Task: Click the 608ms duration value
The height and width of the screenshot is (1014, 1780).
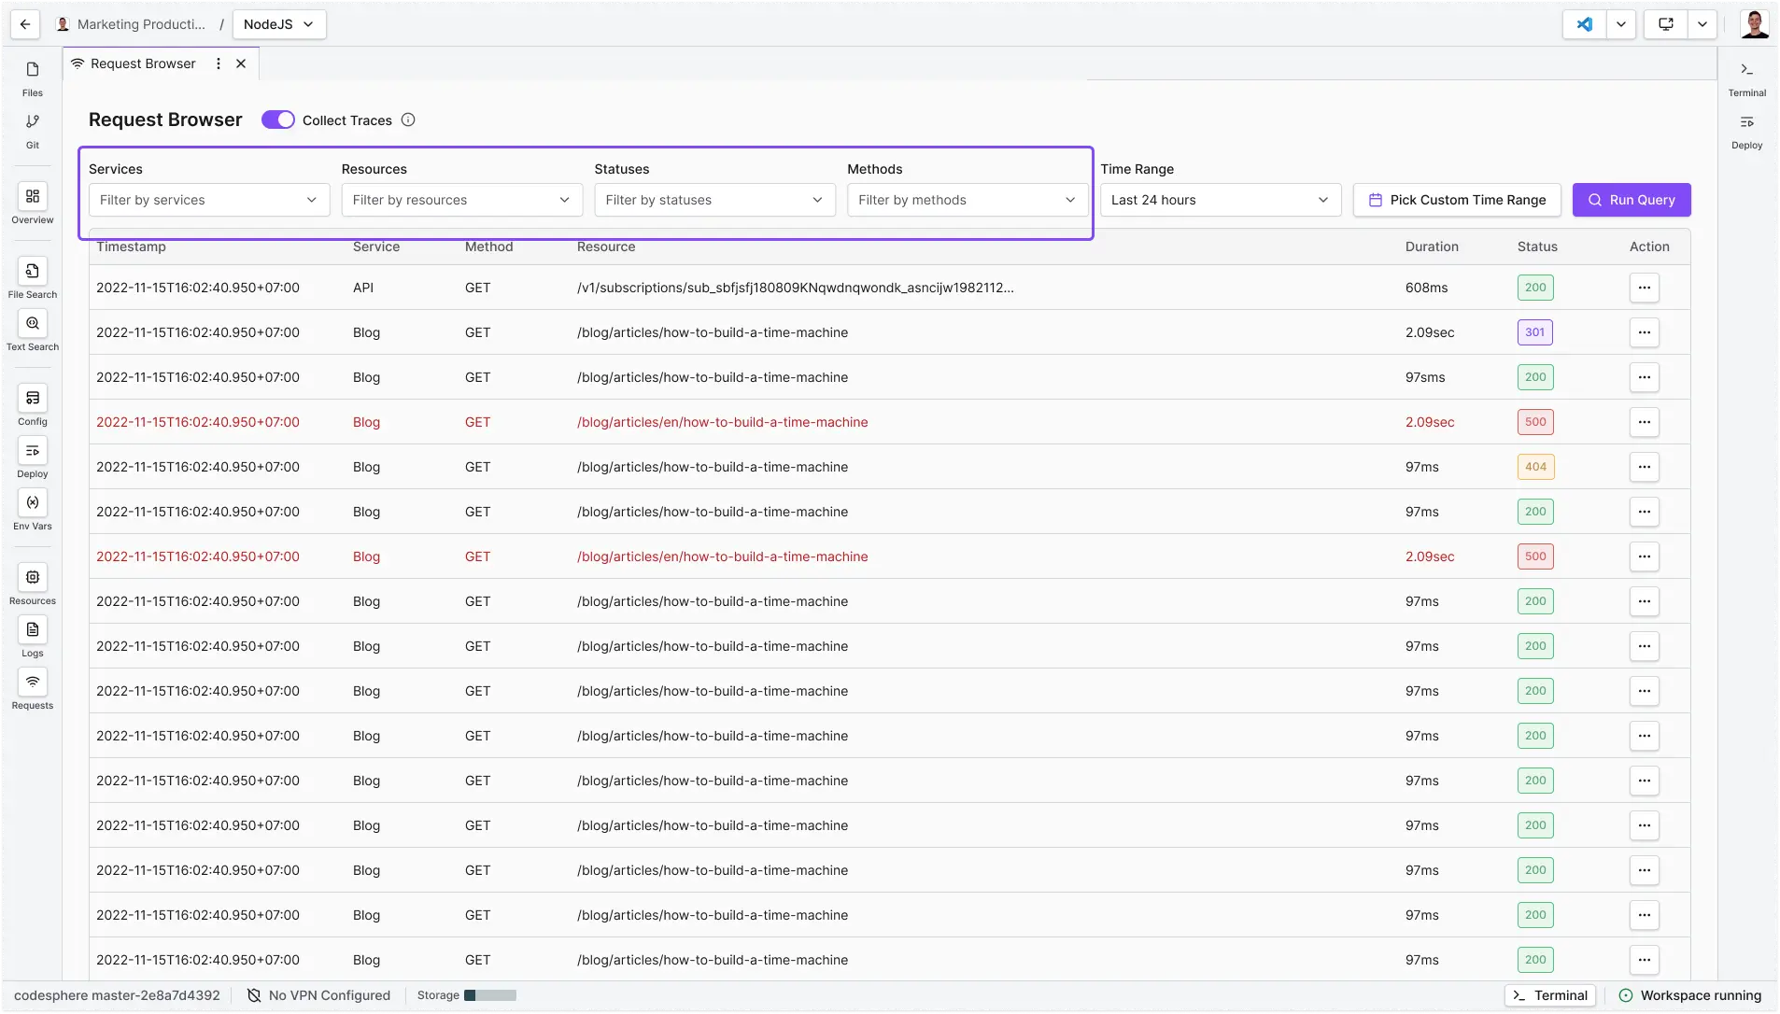Action: [x=1427, y=288]
